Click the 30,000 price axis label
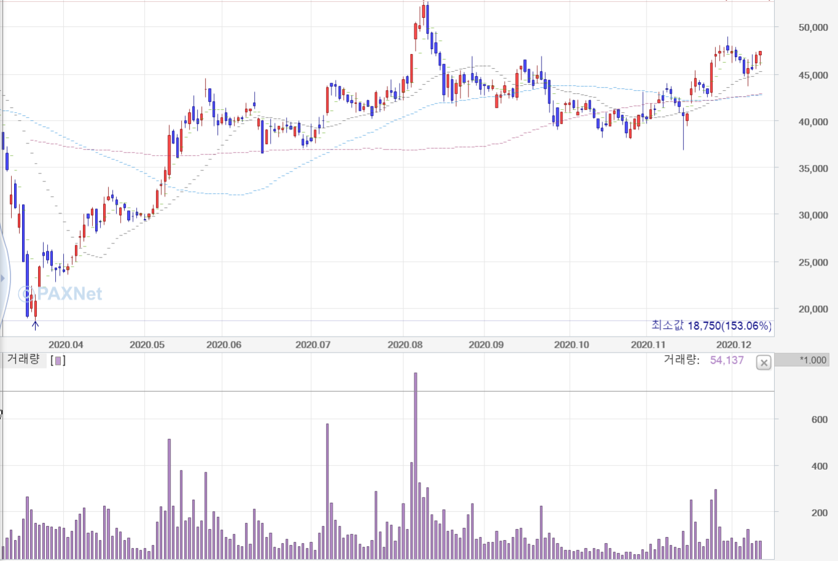Screen dimensions: 838x561 pyautogui.click(x=813, y=215)
